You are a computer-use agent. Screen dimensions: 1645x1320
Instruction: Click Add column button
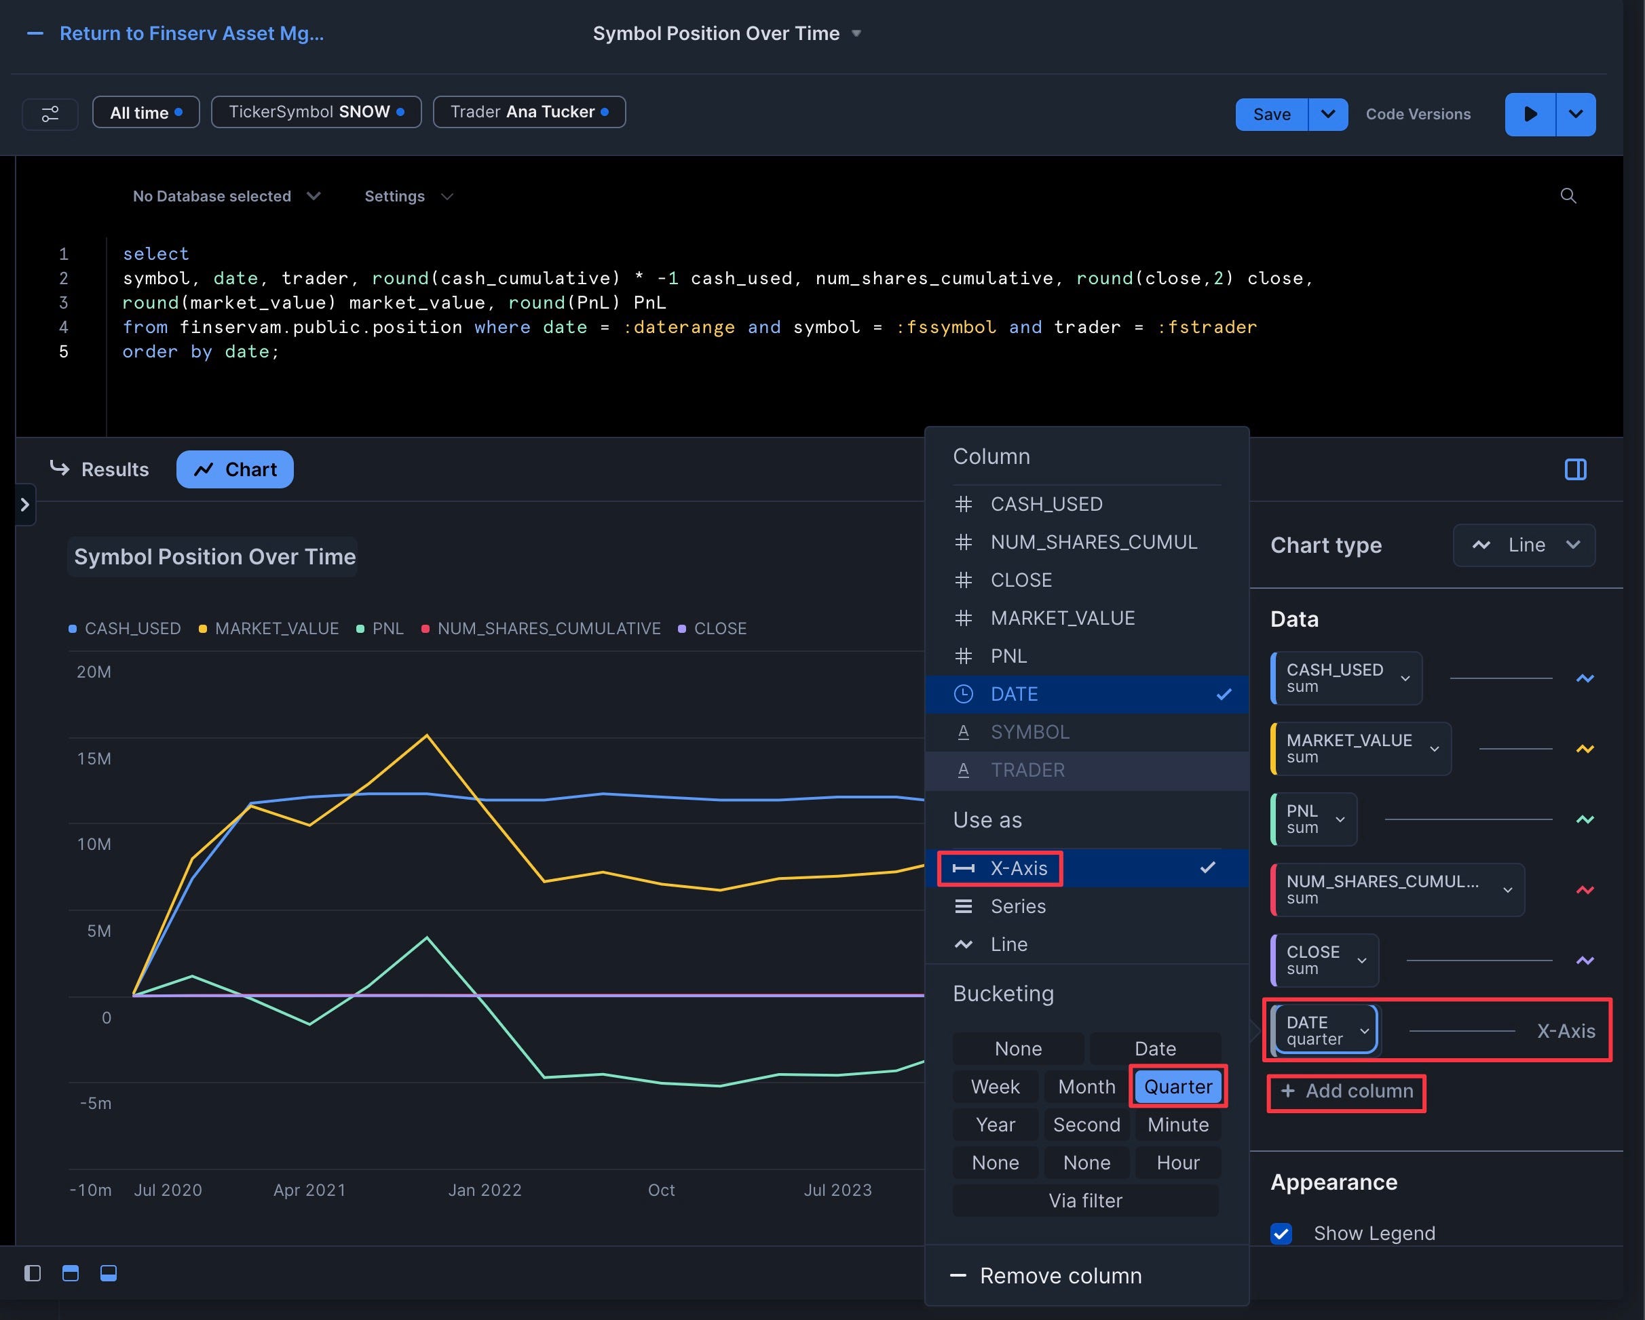[1346, 1091]
